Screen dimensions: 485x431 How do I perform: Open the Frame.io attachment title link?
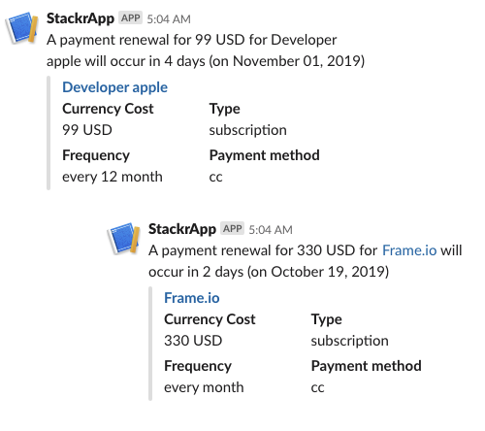click(x=192, y=298)
